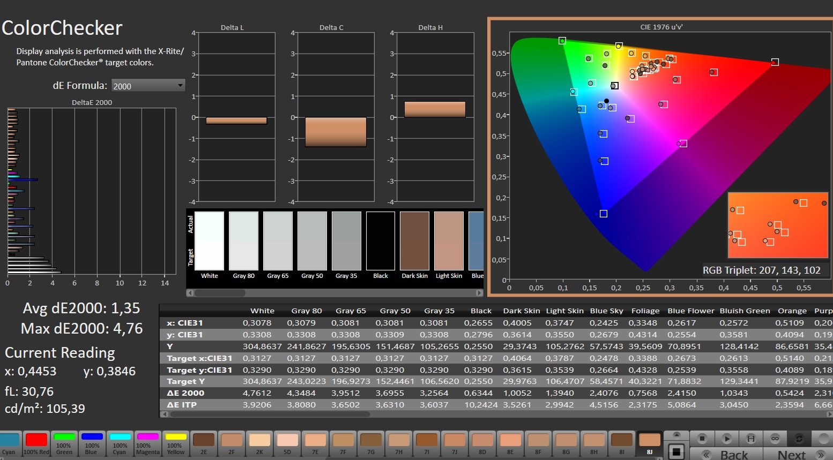The width and height of the screenshot is (833, 460).
Task: Open the dE Formula dropdown
Action: (148, 86)
